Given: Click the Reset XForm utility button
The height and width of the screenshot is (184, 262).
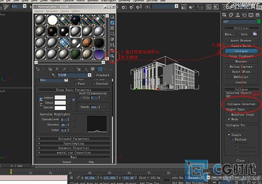Looking at the screenshot, I should [241, 72].
